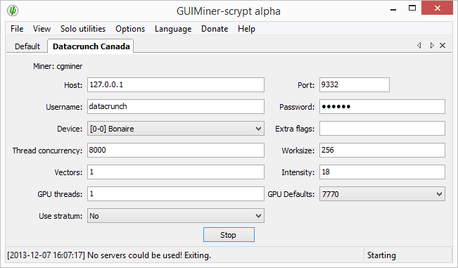Maximize the GUIMiner window
This screenshot has height=268, width=458.
point(412,8)
